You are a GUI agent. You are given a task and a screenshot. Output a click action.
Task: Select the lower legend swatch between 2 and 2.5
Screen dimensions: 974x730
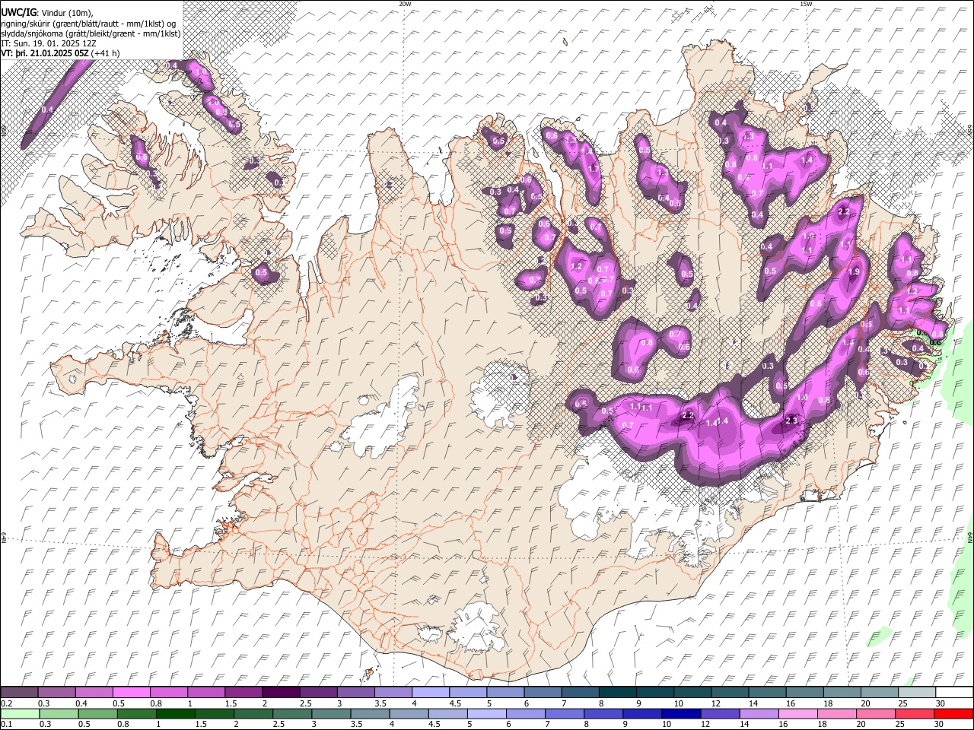pos(253,713)
